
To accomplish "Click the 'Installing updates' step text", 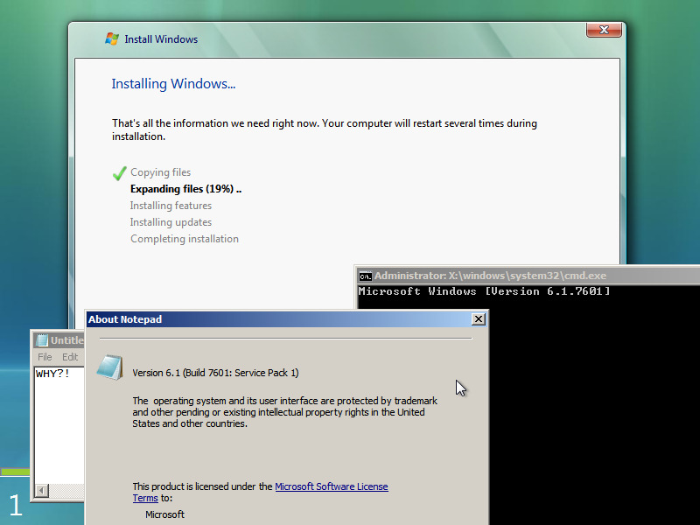I will pos(171,222).
